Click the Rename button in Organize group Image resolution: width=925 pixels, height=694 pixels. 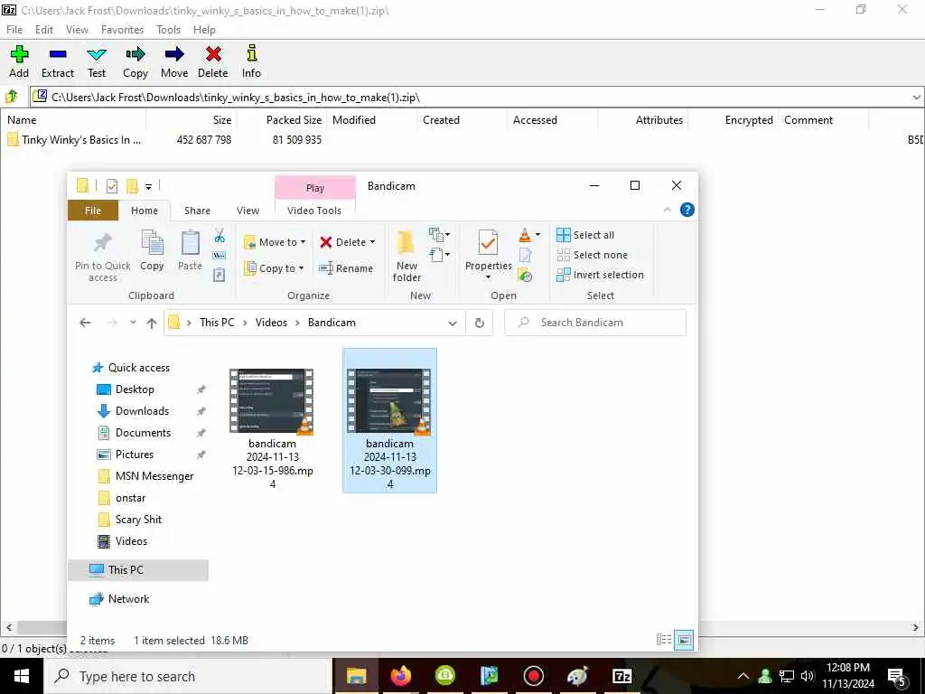[x=346, y=268]
